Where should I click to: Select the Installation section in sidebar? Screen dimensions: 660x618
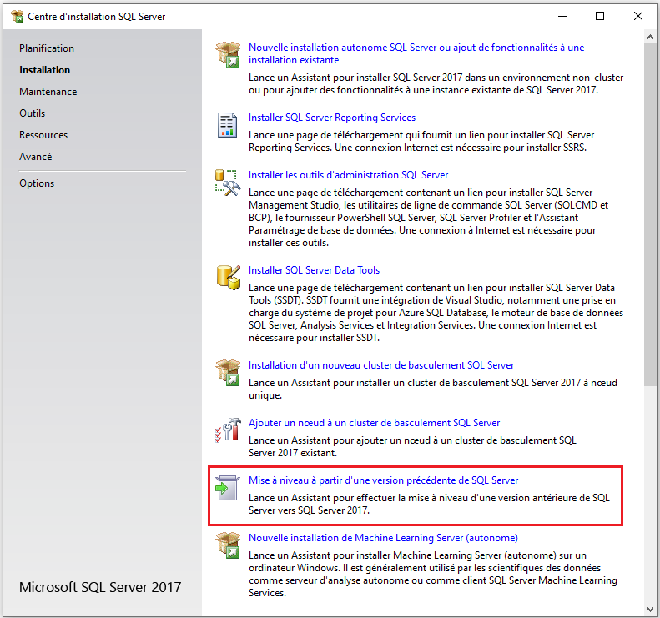click(44, 70)
